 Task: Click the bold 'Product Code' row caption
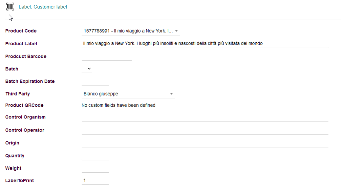tap(21, 31)
